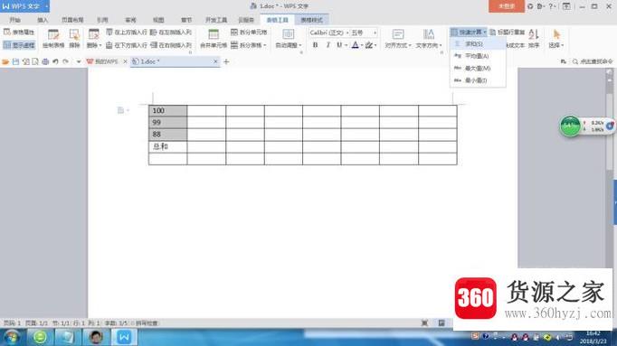Open the table properties (表格属性) dialog
This screenshot has height=346, width=617.
pos(19,33)
